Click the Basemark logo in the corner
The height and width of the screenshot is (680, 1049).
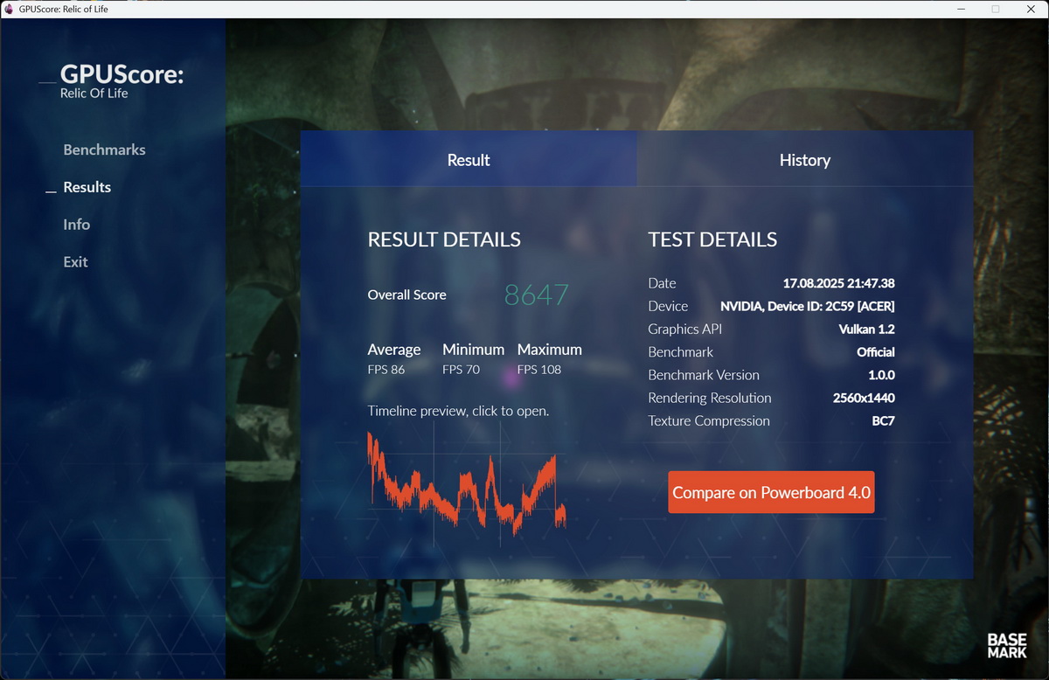click(x=1007, y=645)
